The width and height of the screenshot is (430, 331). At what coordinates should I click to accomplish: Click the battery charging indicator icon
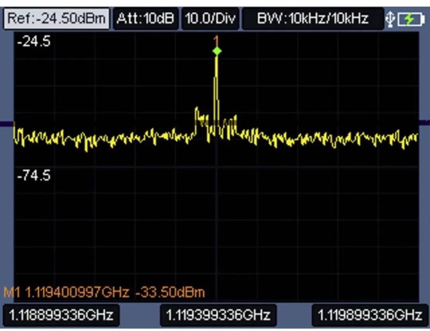point(411,19)
